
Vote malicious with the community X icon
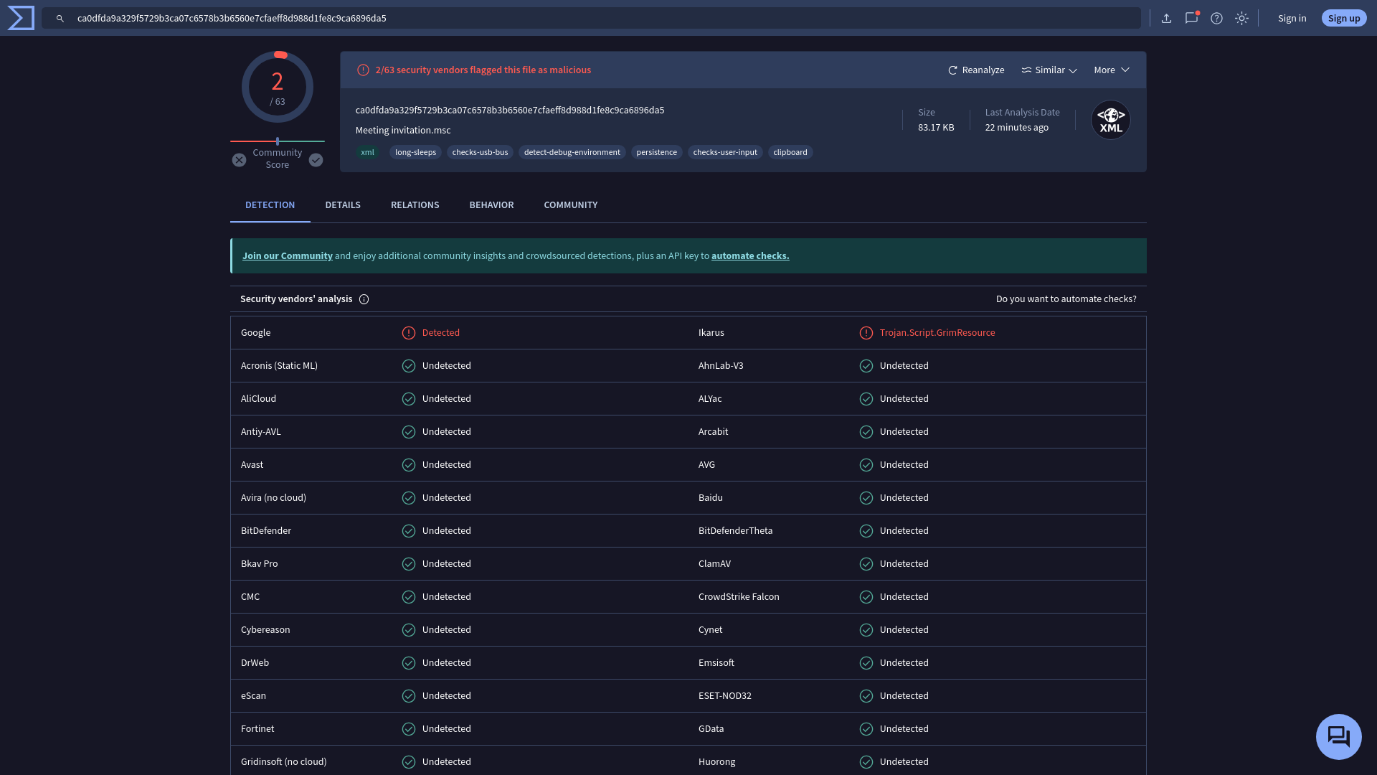[x=240, y=161]
